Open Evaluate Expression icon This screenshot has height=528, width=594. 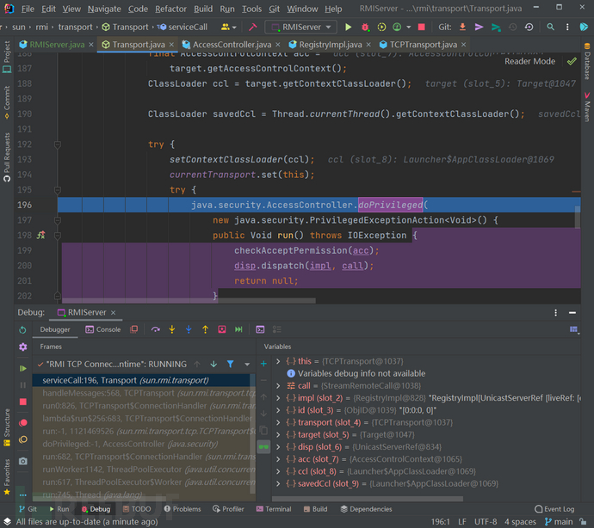coord(260,329)
